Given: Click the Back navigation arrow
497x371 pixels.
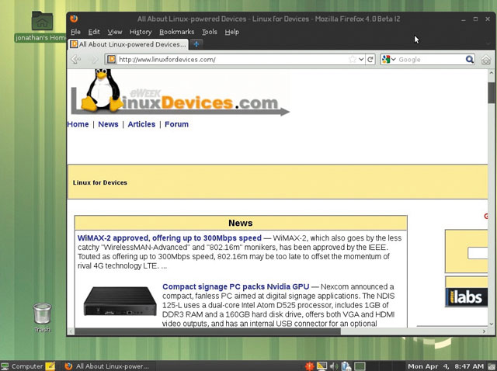Looking at the screenshot, I should pos(76,59).
